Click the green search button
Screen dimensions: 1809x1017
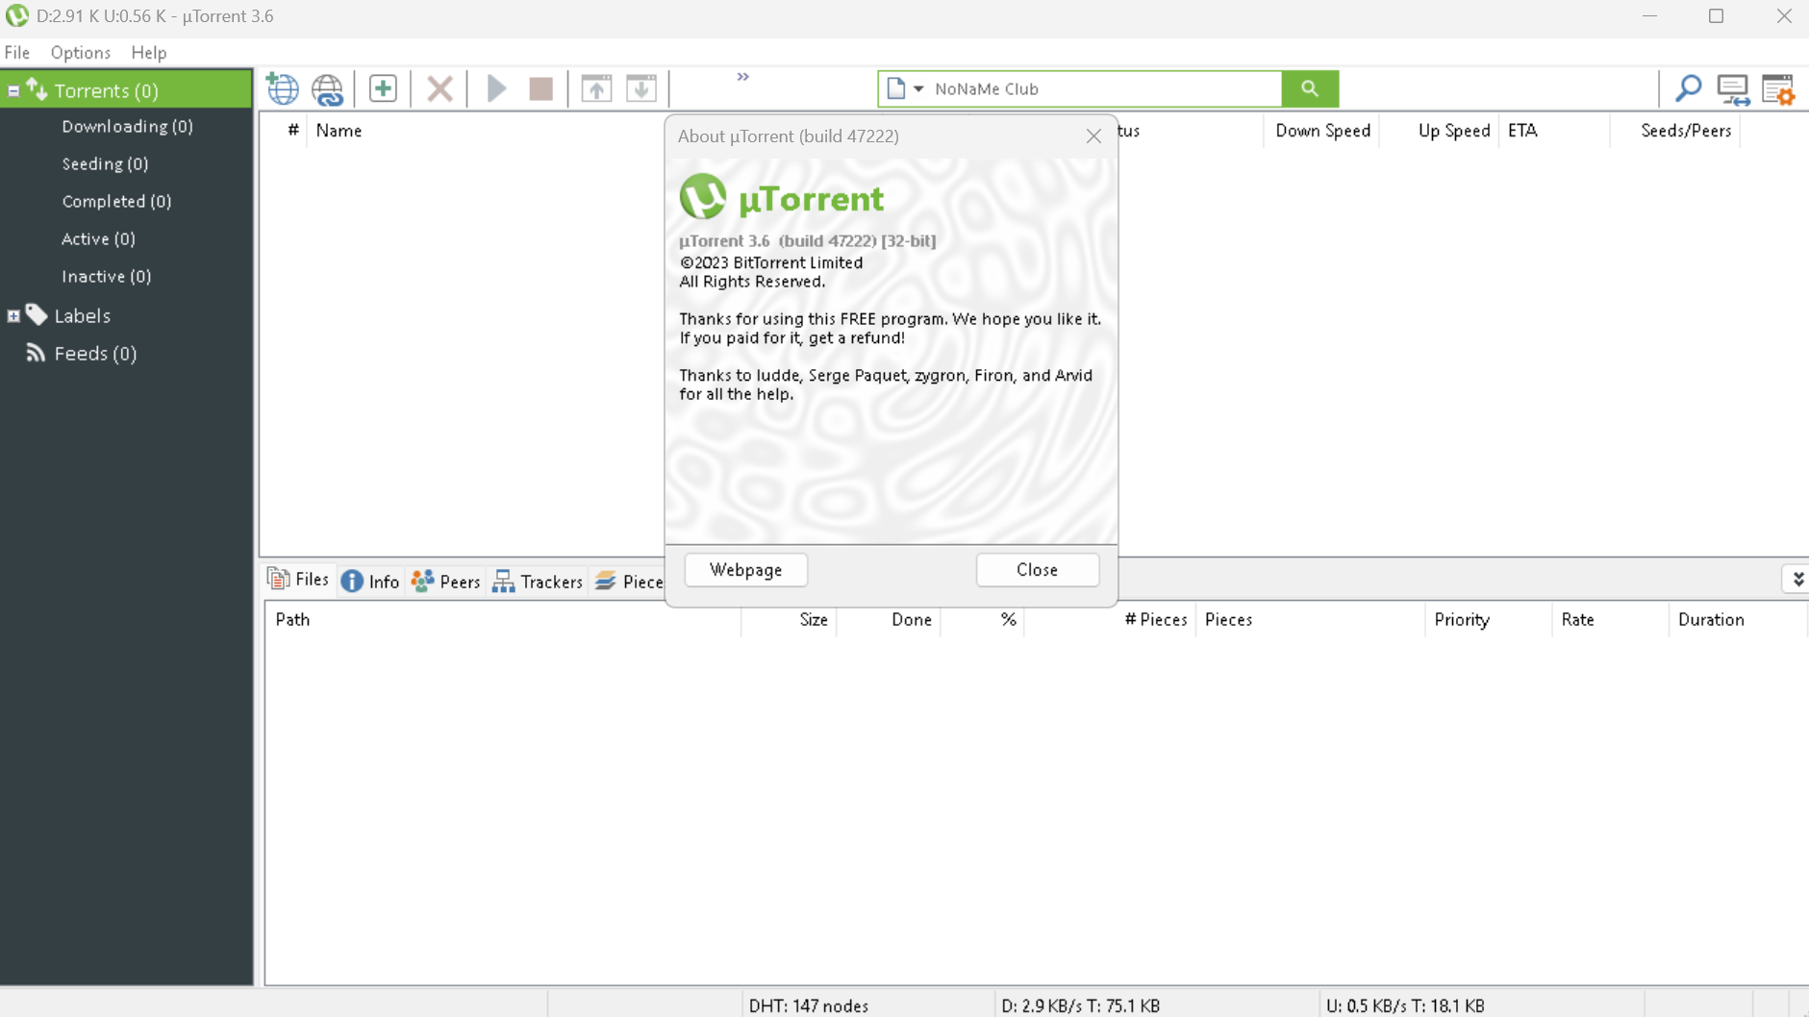1310,88
